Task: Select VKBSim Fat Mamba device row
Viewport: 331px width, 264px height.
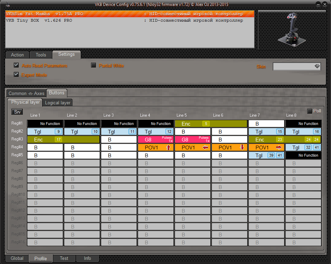Action: [130, 14]
